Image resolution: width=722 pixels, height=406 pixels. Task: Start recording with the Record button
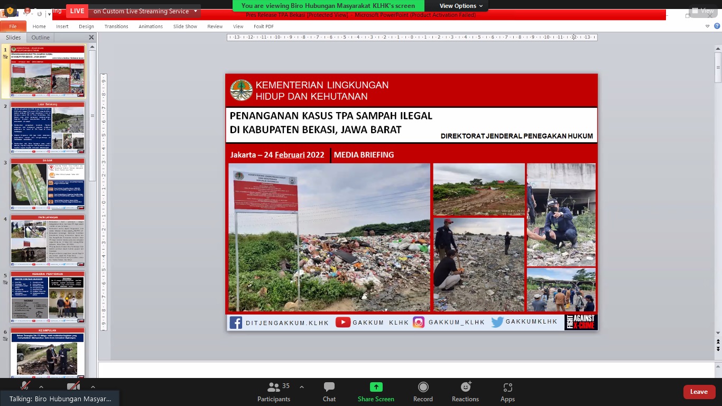pos(423,392)
